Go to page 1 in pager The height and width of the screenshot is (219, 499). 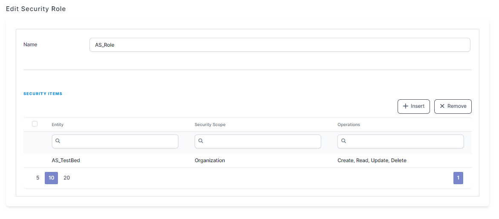click(x=458, y=178)
